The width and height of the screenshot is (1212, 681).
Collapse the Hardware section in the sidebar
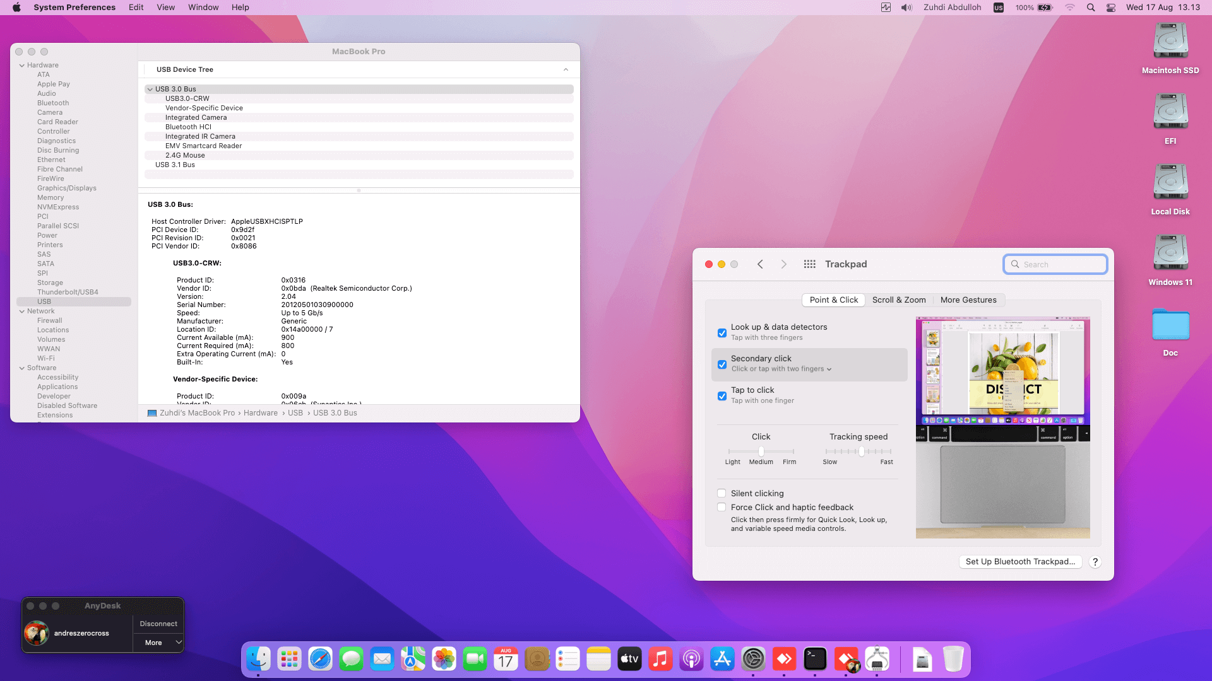click(22, 65)
